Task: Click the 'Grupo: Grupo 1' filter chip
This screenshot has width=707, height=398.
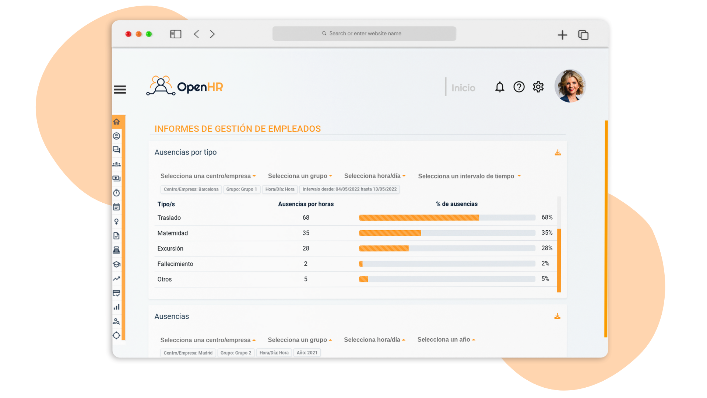Action: click(x=242, y=189)
